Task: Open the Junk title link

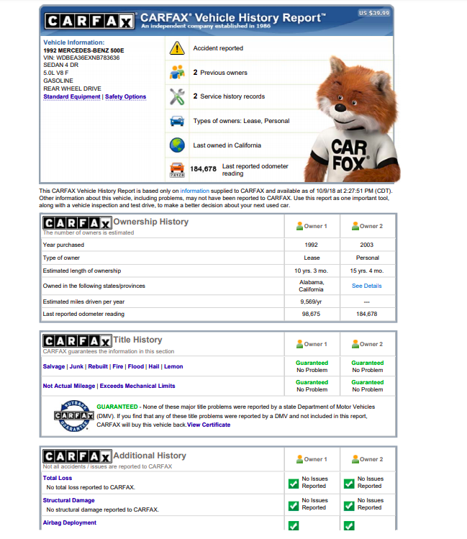Action: pyautogui.click(x=76, y=366)
